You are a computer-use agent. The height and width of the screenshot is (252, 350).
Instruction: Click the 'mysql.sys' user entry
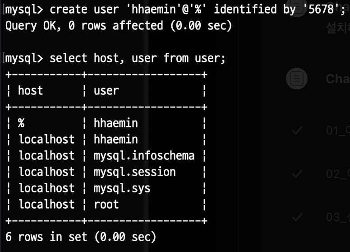122,188
